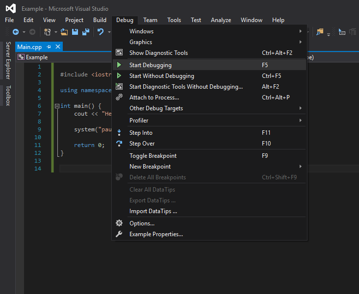The image size is (359, 294).
Task: Click the toolbar overflow options arrow
Action: click(329, 34)
